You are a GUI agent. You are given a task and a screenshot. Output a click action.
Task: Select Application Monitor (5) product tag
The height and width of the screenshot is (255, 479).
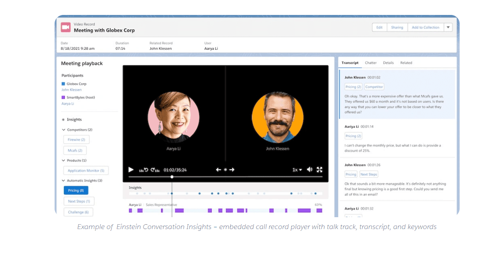tap(86, 171)
